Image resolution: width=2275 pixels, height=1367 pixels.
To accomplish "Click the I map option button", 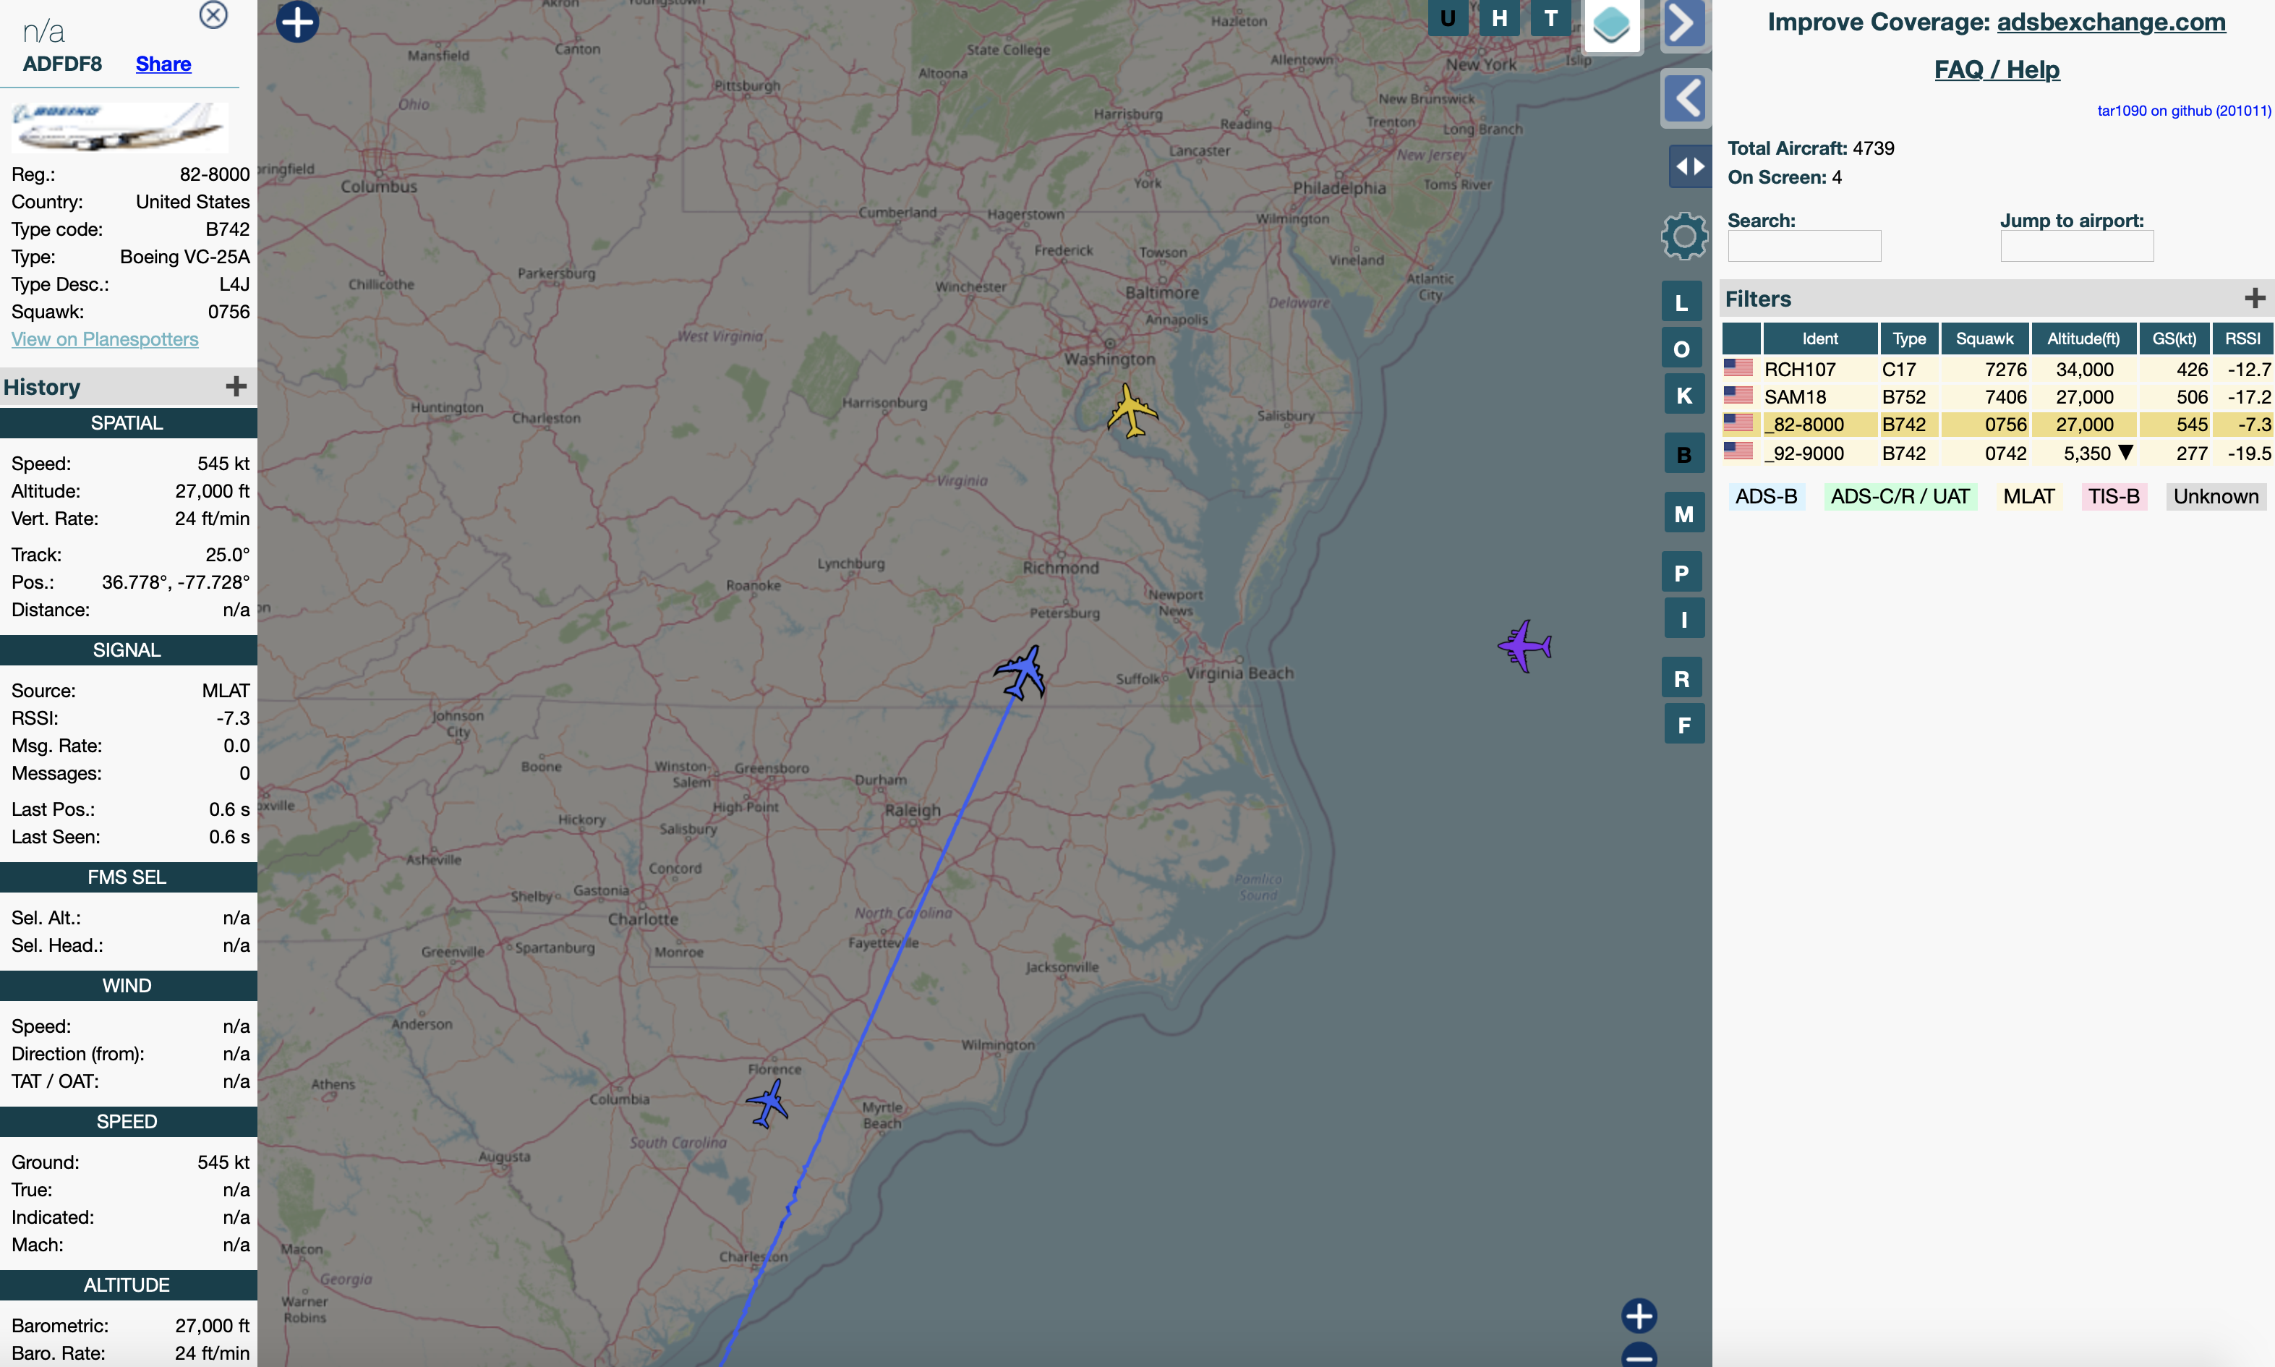I will pyautogui.click(x=1684, y=619).
